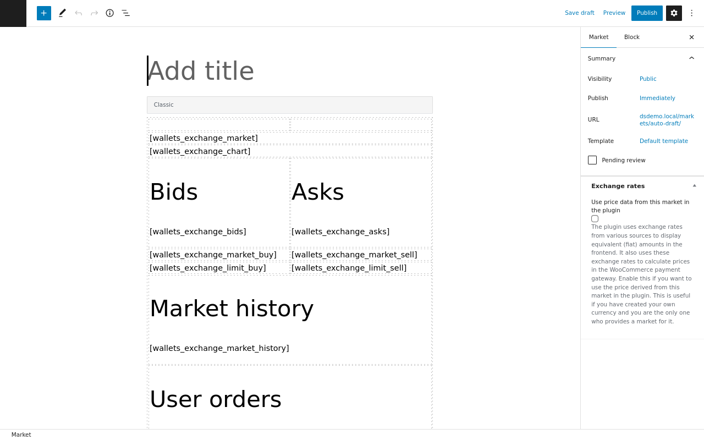
Task: Collapse the Exchange rates metabox arrow
Action: coord(694,186)
